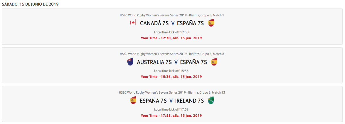The width and height of the screenshot is (345, 124).
Task: Click the Australia flag icon in Match 8
Action: [130, 62]
